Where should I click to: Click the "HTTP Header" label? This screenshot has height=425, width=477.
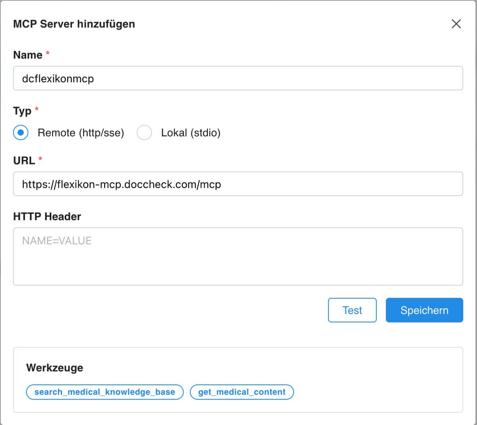click(x=47, y=217)
